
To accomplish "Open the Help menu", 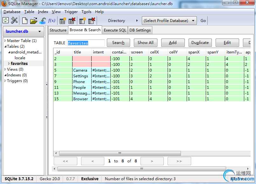I will [99, 12].
